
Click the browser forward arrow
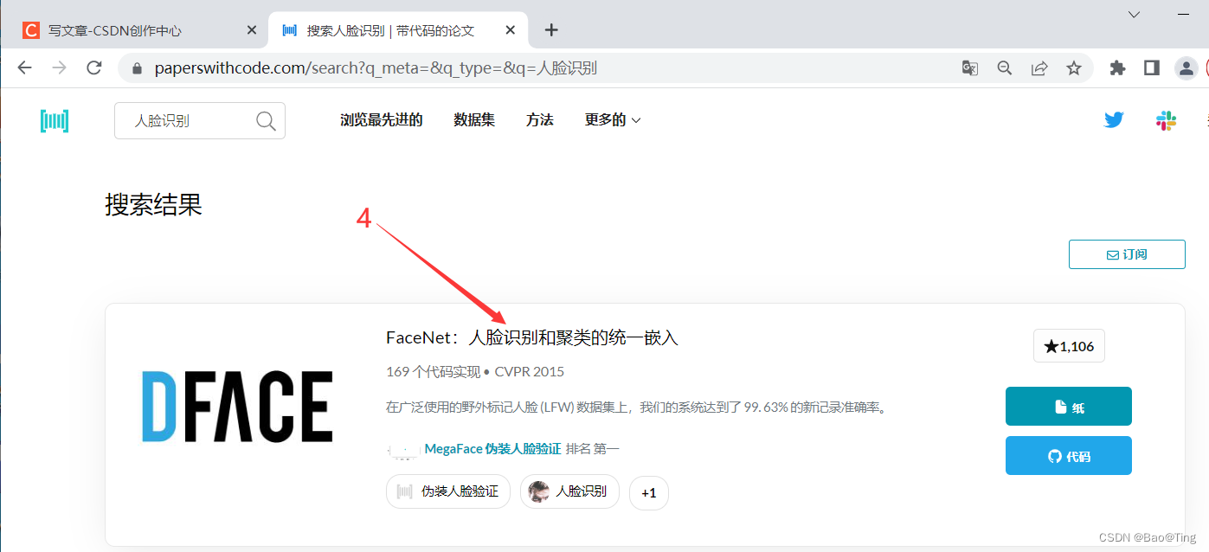(x=59, y=67)
